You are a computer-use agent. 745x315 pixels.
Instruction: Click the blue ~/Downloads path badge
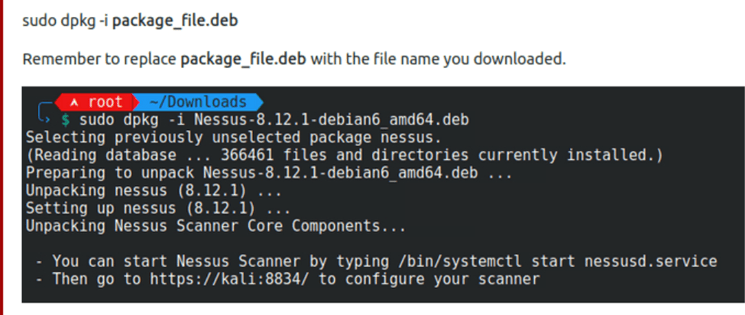coord(198,102)
